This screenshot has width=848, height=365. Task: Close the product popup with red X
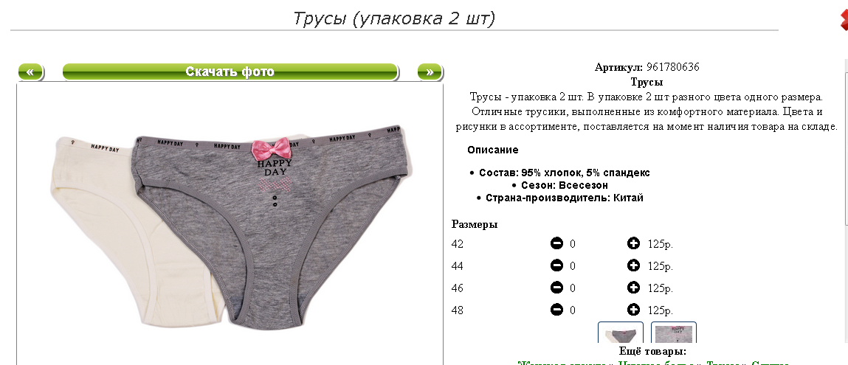[x=844, y=19]
